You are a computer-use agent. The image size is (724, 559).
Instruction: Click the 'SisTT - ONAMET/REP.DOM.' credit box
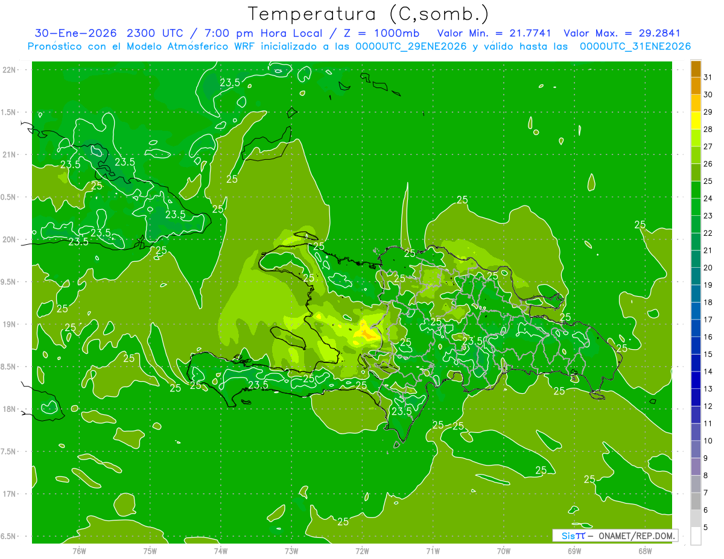615,535
